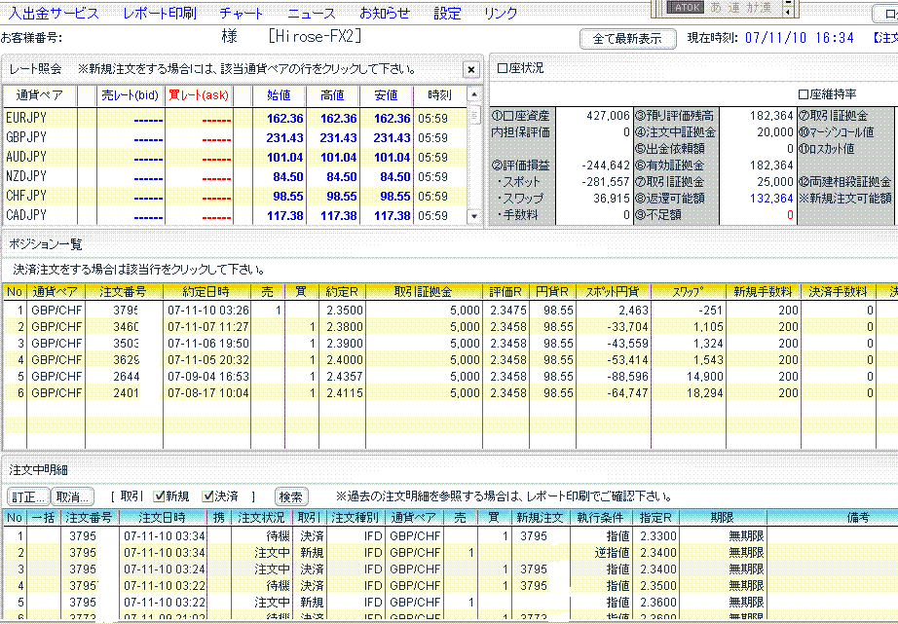This screenshot has width=898, height=624.
Task: Click the 売レート(bid) column header
Action: tap(130, 95)
